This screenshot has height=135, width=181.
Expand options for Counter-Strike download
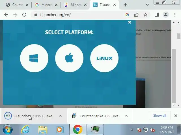[x=126, y=116]
